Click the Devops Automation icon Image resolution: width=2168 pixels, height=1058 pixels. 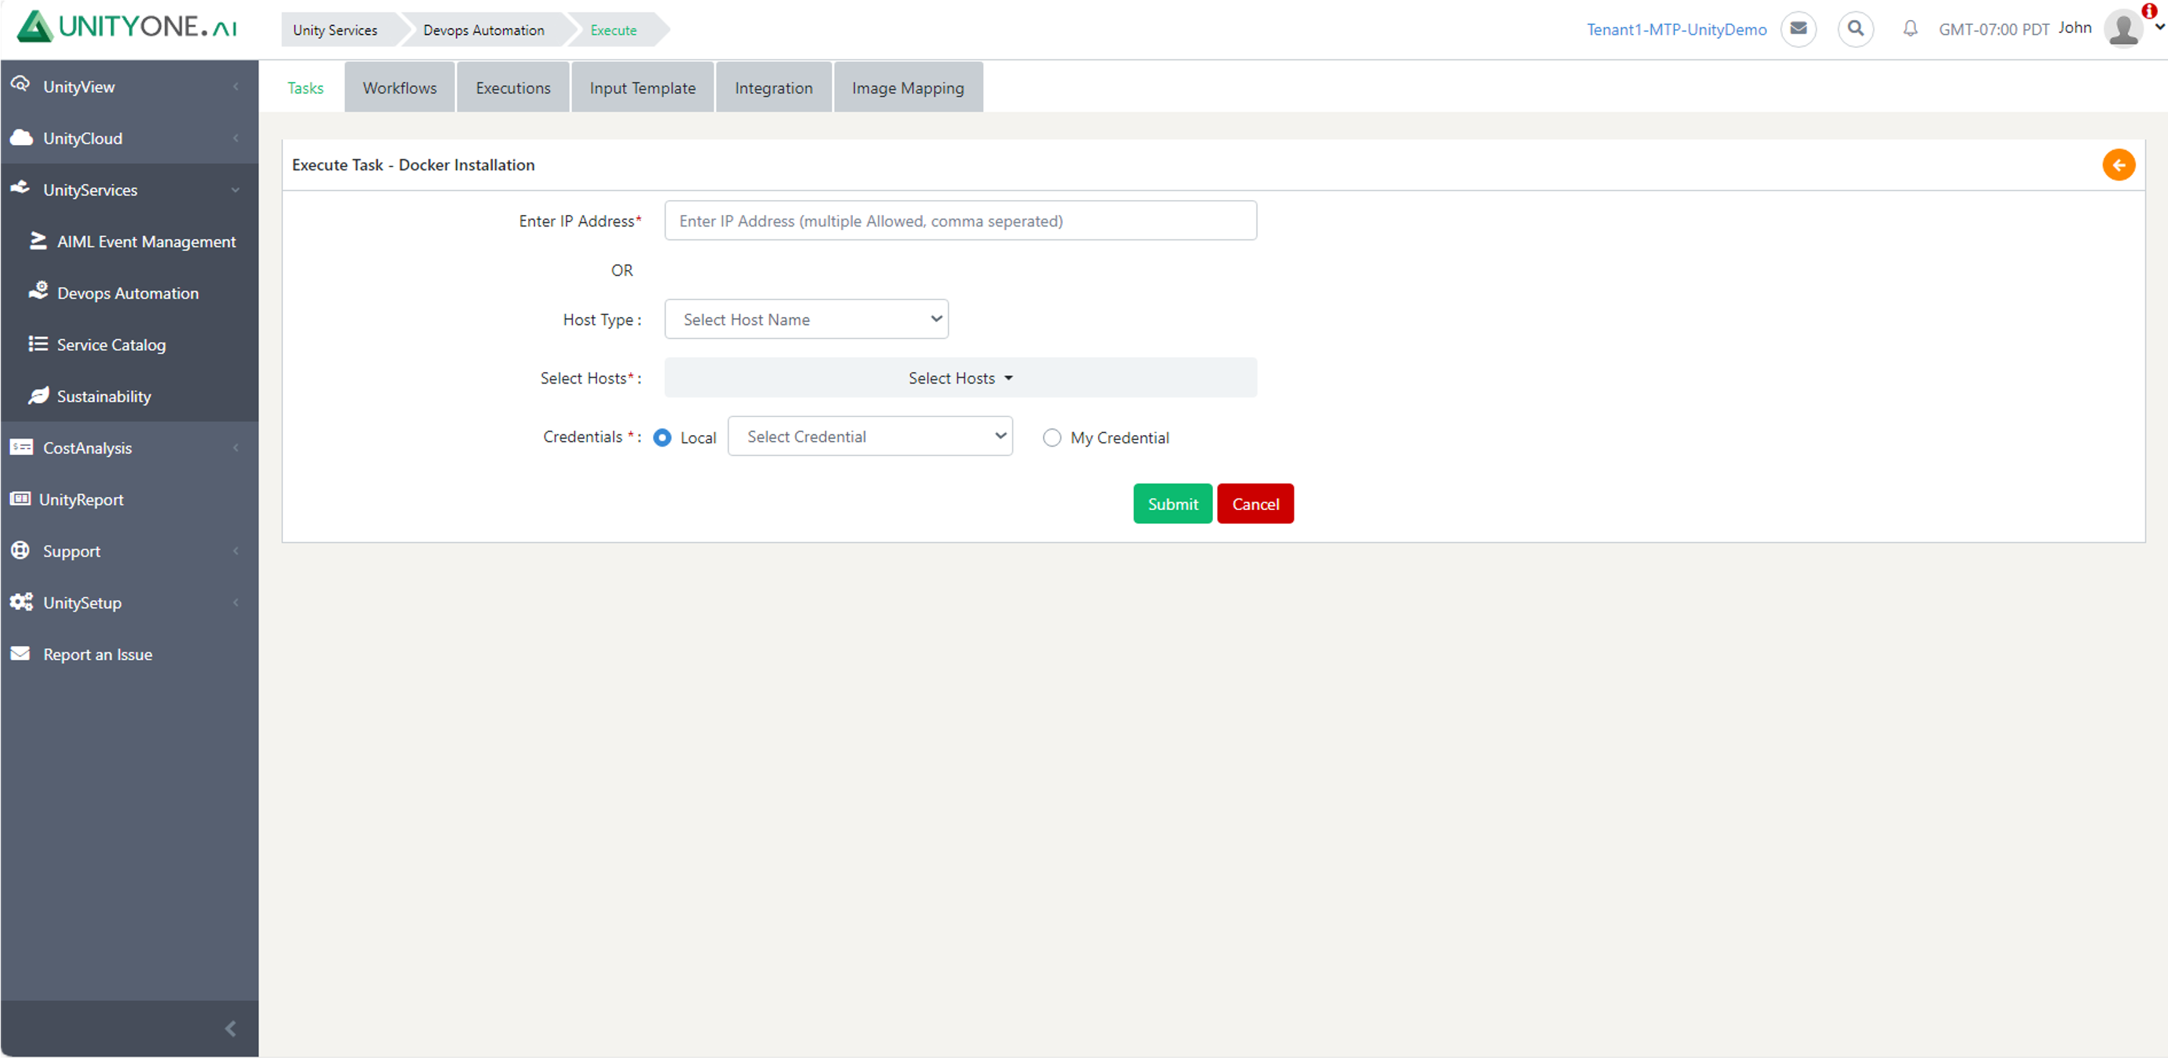(x=38, y=291)
